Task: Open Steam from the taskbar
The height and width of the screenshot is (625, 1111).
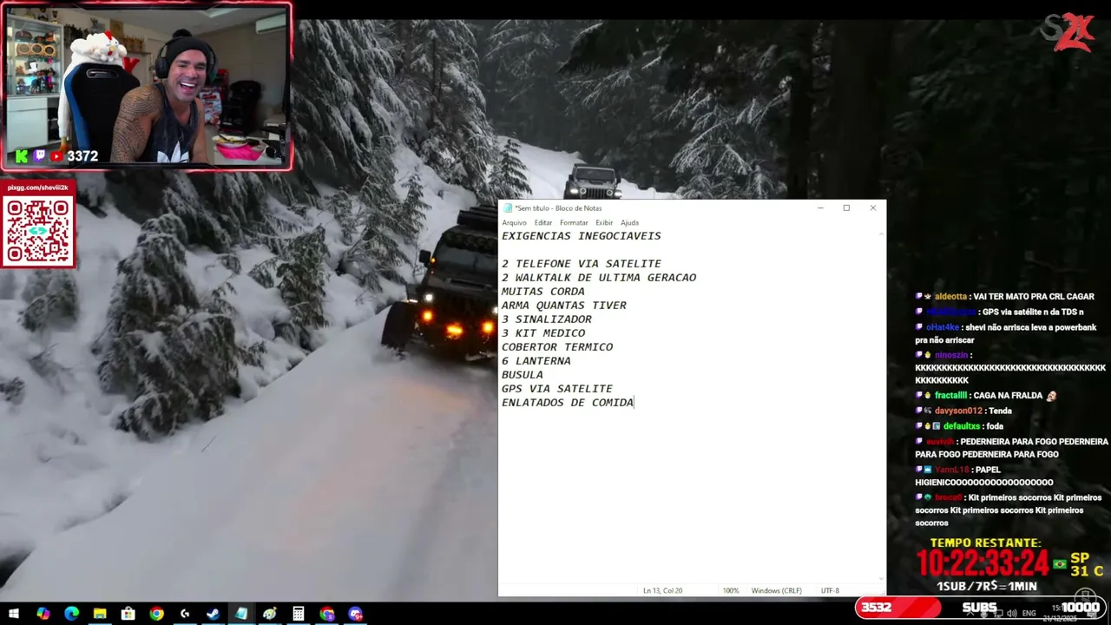Action: [213, 614]
